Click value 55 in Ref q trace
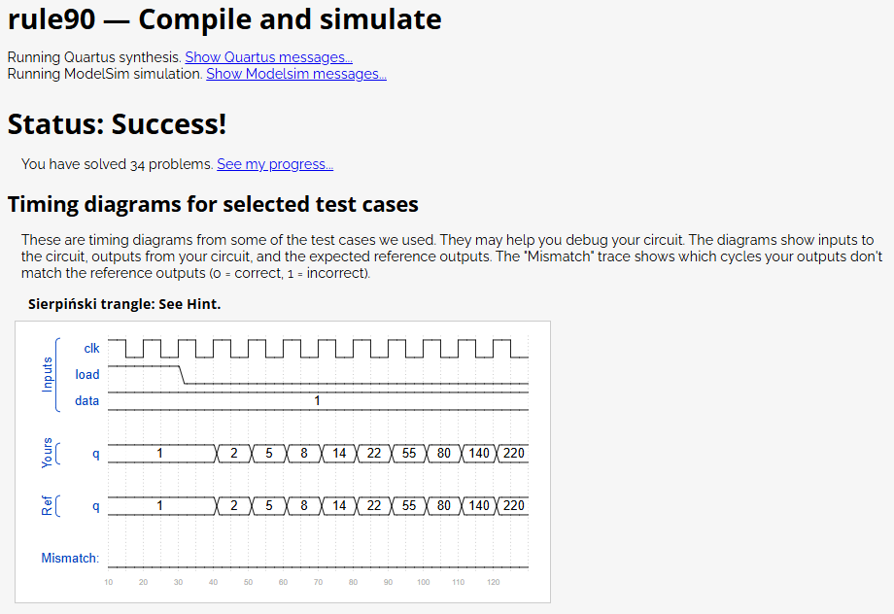The height and width of the screenshot is (614, 894). [409, 506]
